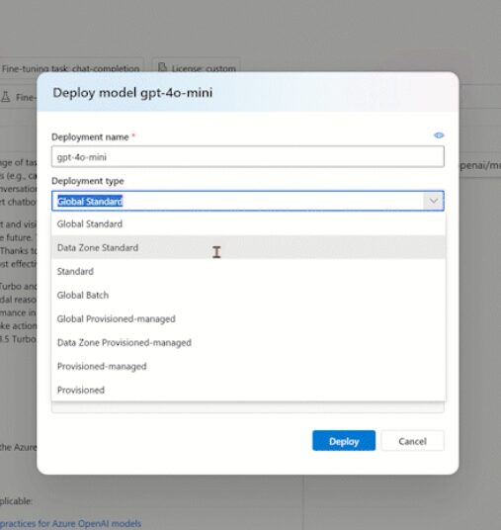Cancel the deployment dialog
This screenshot has width=501, height=530.
(412, 441)
